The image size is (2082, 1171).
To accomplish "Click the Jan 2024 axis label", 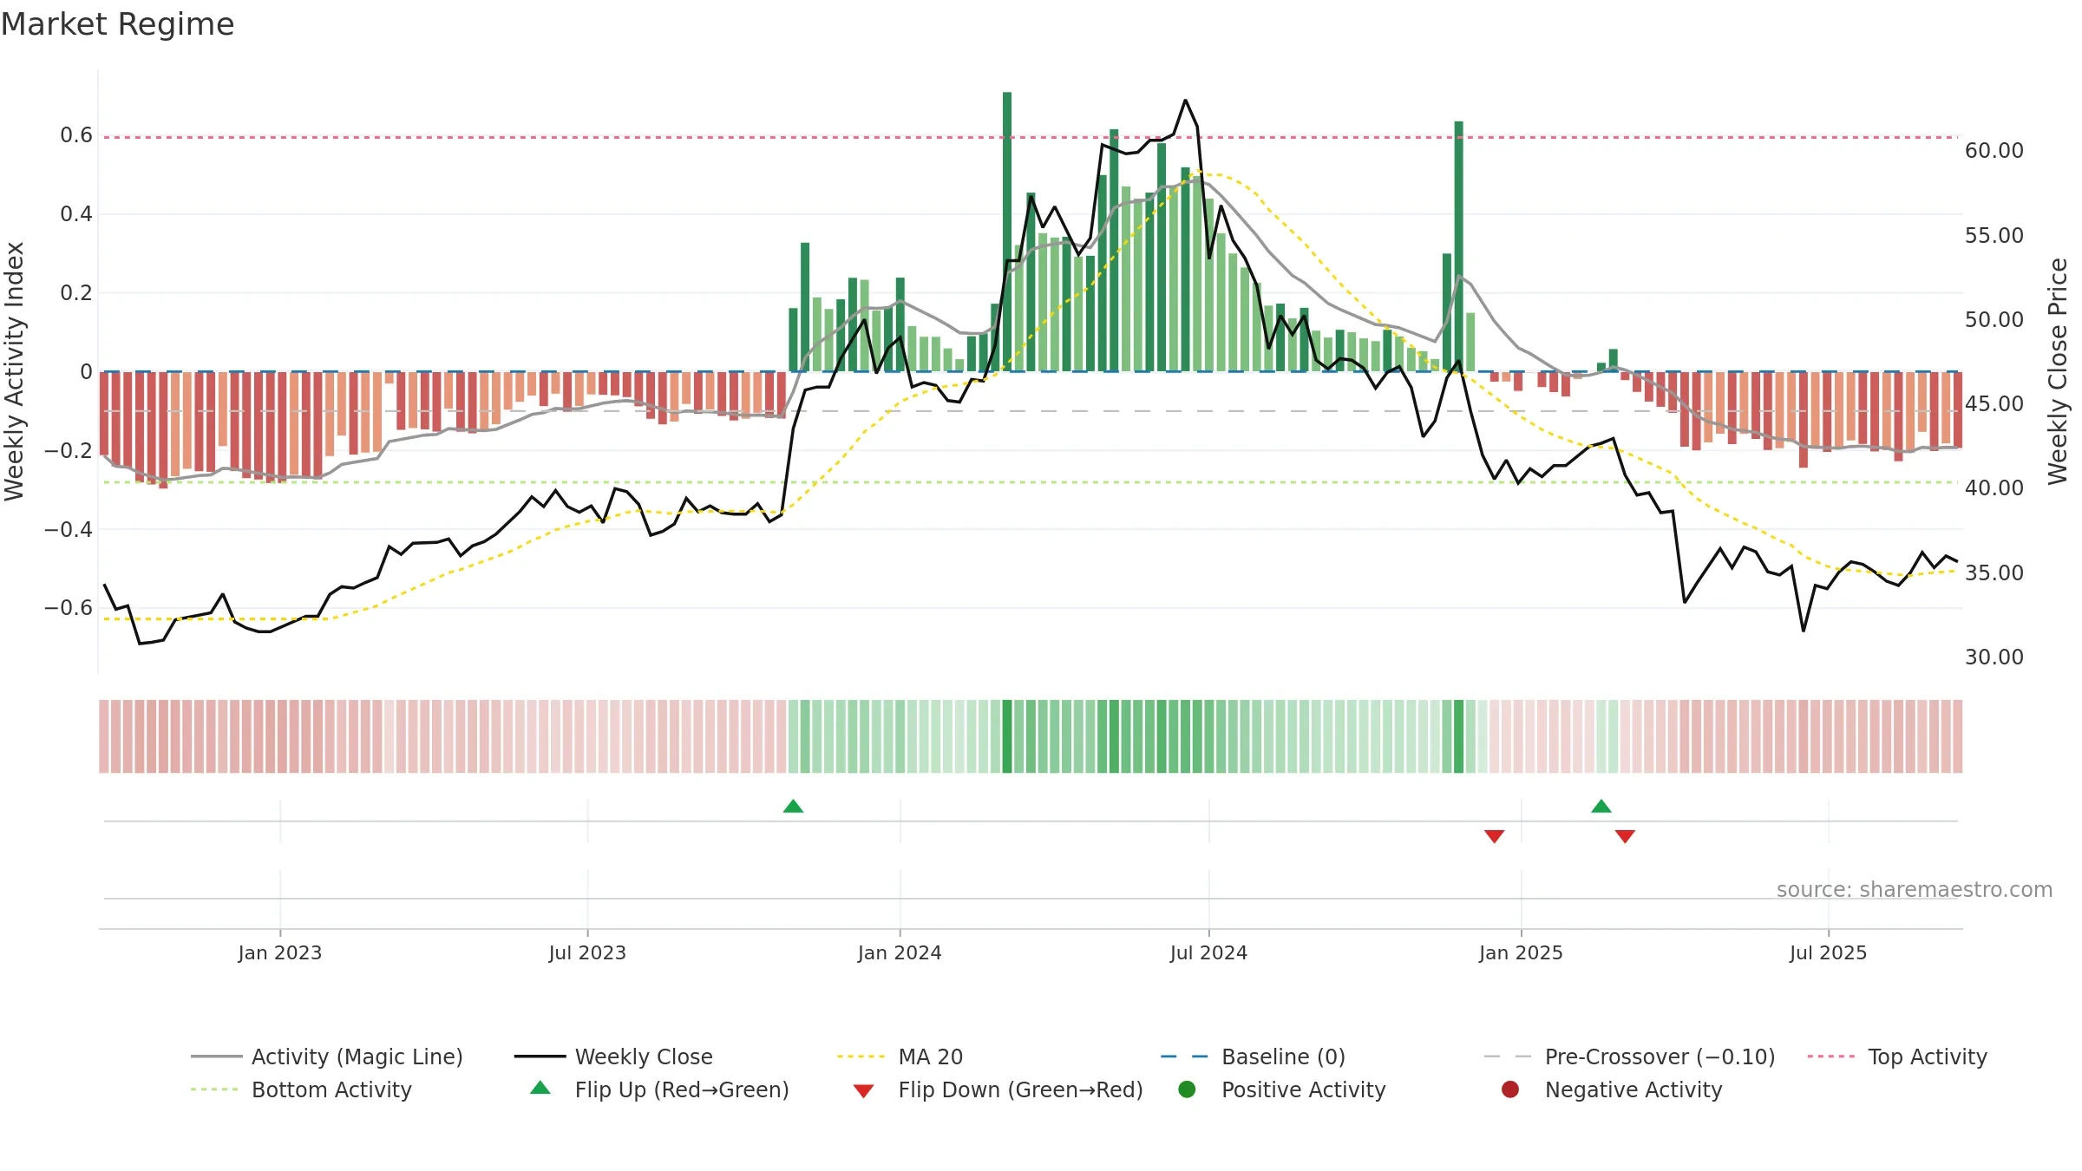I will 900,952.
